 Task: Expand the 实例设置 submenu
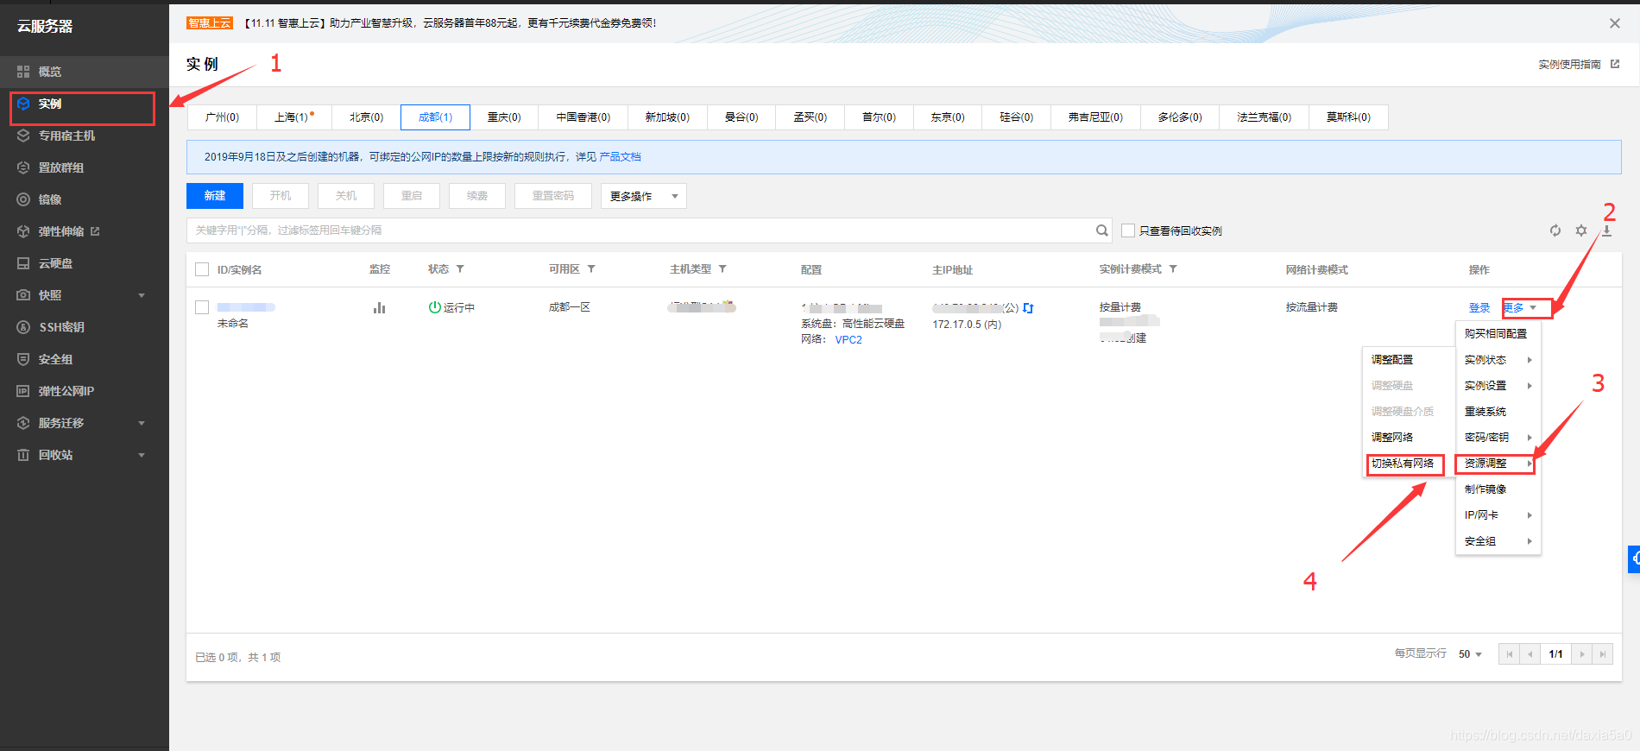(x=1498, y=386)
